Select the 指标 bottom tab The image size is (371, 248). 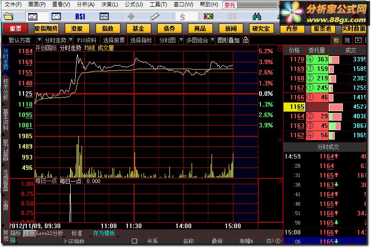coord(16,234)
